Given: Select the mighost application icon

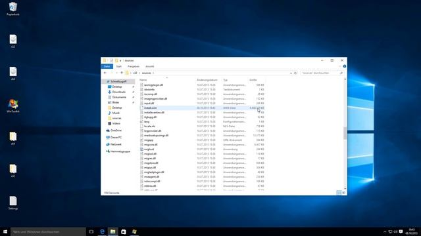Looking at the screenshot, I should point(141,149).
